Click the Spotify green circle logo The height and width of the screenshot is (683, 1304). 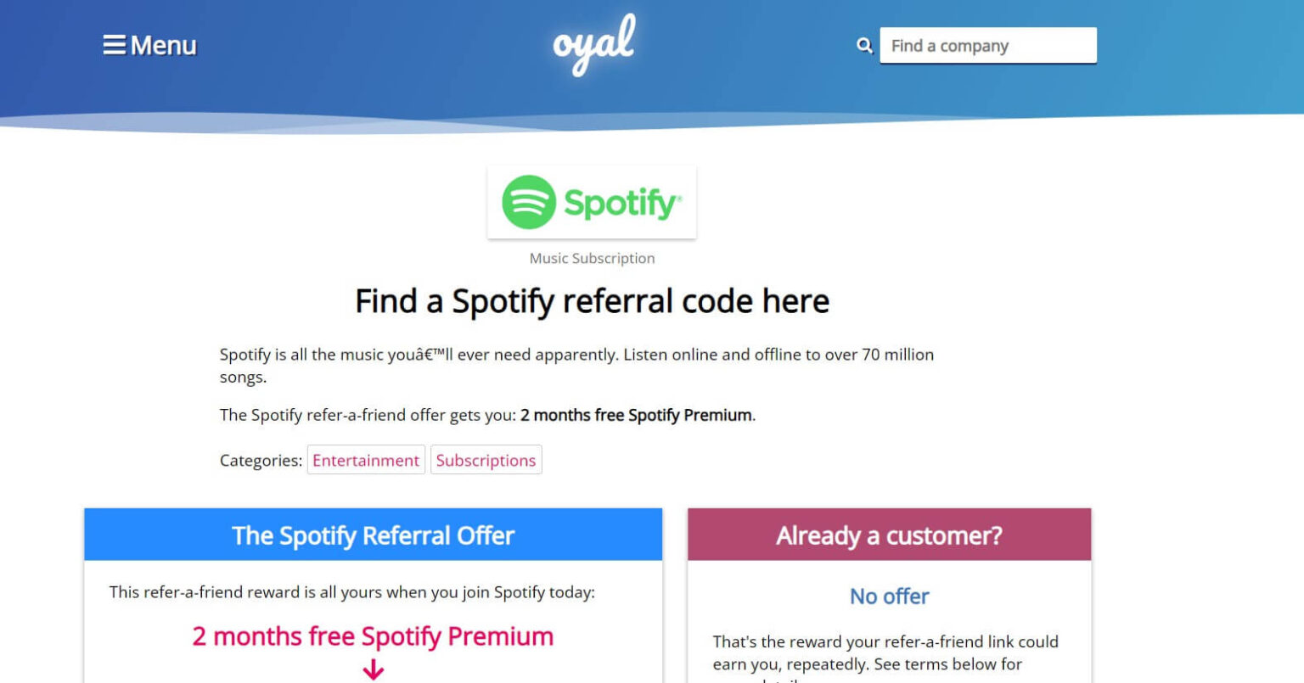530,202
